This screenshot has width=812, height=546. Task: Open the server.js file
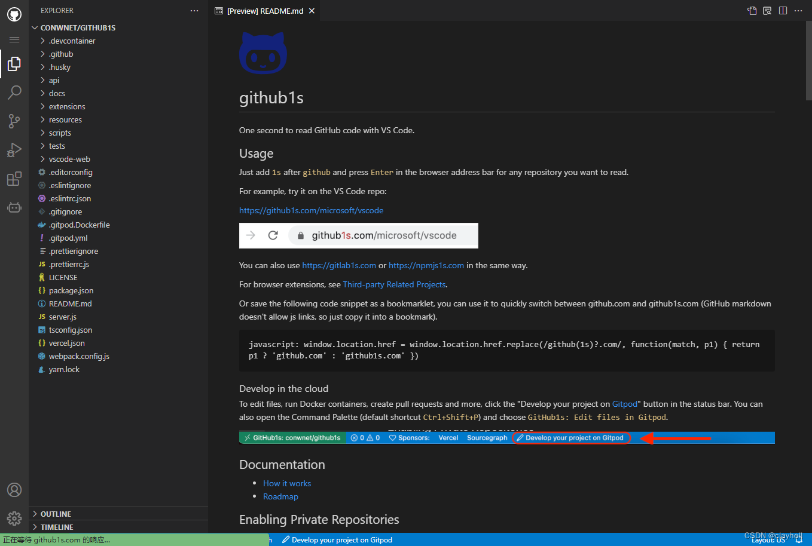118,317
